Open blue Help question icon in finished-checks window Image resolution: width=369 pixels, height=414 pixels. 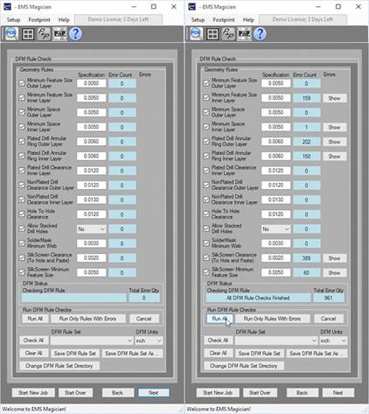tap(260, 34)
